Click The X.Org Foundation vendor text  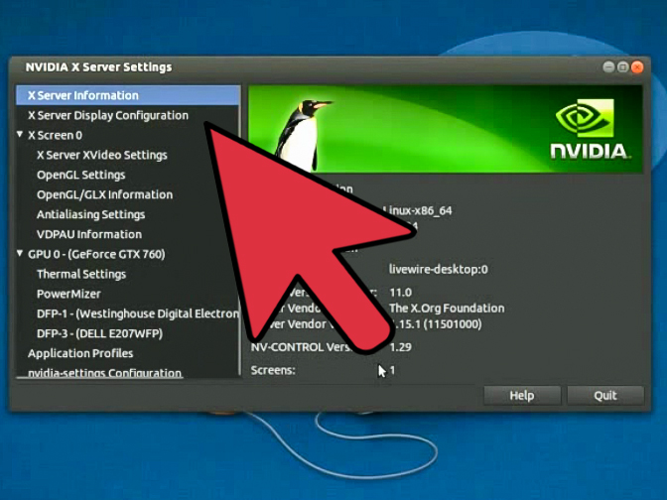pyautogui.click(x=447, y=309)
